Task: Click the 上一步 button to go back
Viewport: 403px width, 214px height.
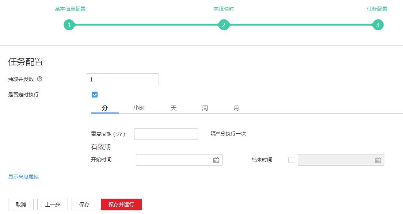Action: 52,204
